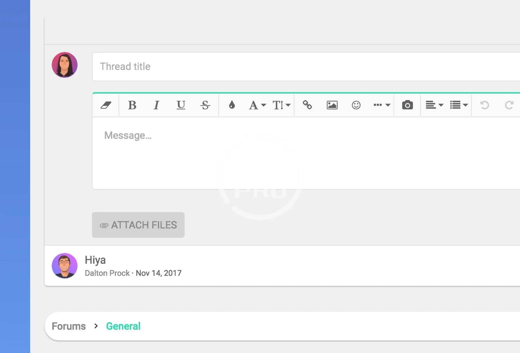Insert a link using chain icon
The width and height of the screenshot is (520, 353).
pyautogui.click(x=307, y=105)
